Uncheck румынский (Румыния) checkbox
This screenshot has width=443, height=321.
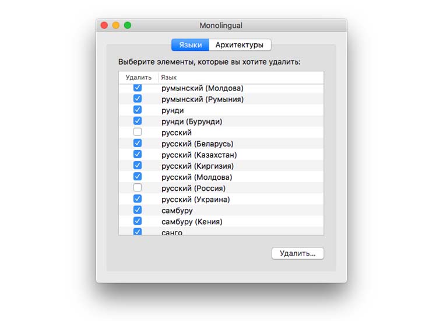[x=138, y=99]
